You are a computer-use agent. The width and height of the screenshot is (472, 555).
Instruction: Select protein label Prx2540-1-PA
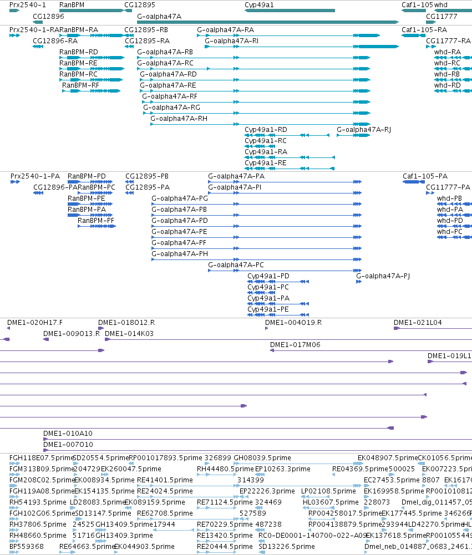pyautogui.click(x=35, y=176)
